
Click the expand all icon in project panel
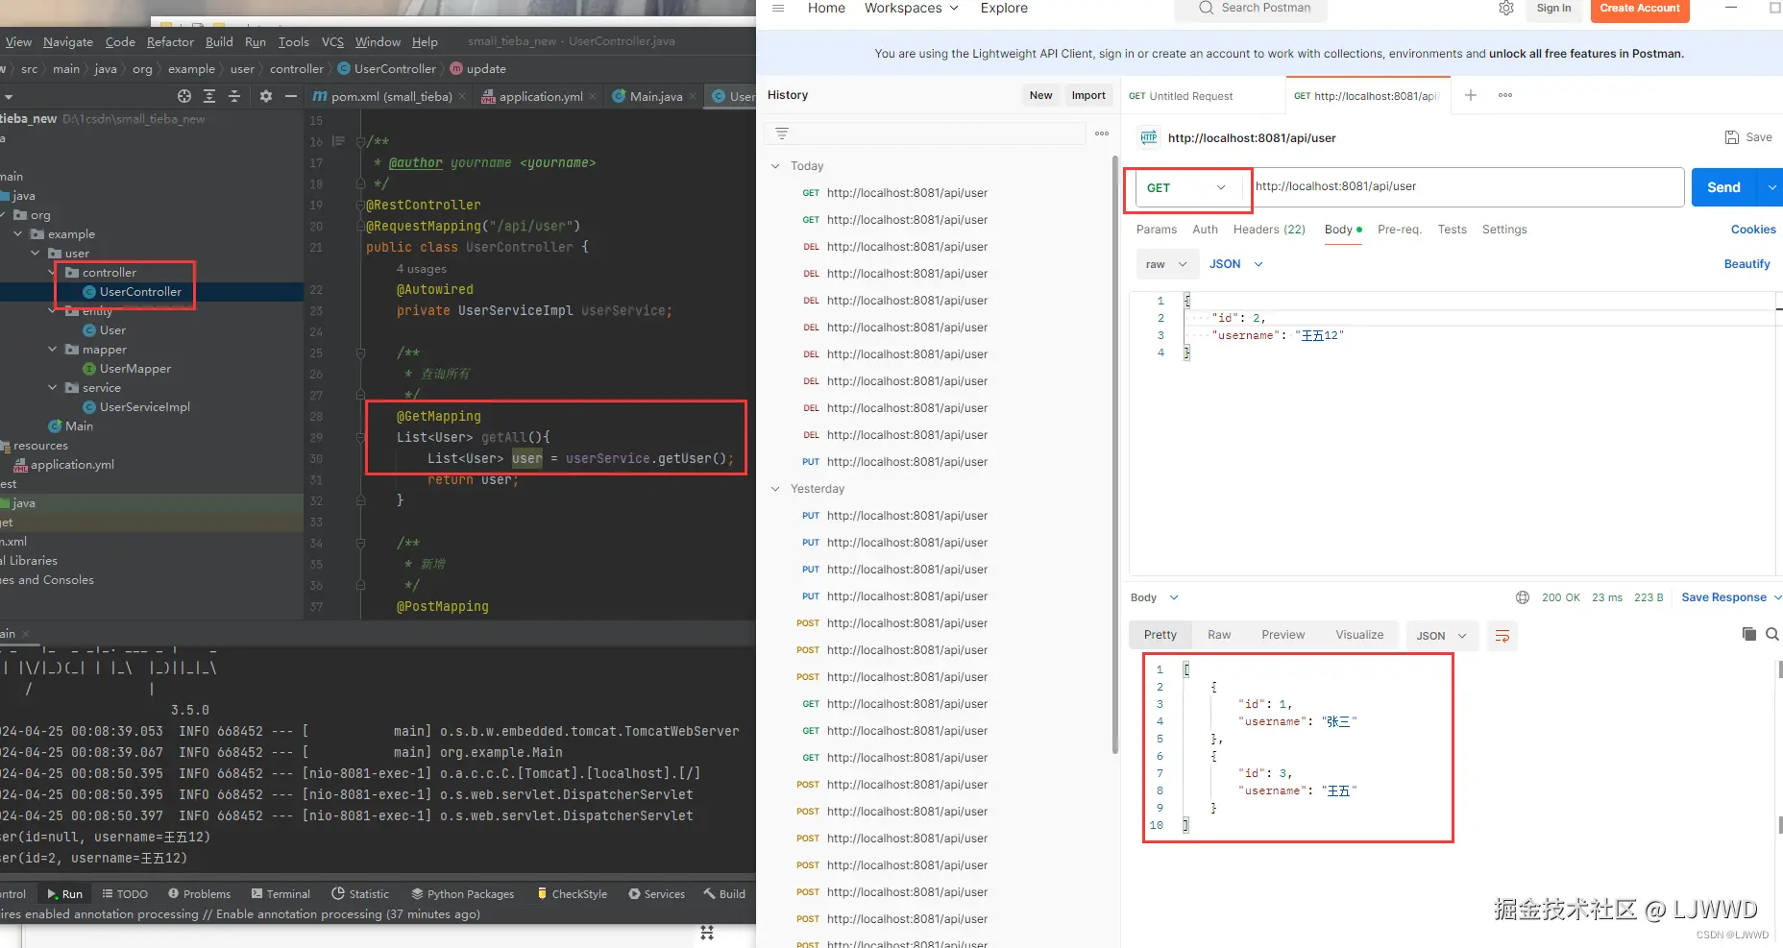pos(209,96)
